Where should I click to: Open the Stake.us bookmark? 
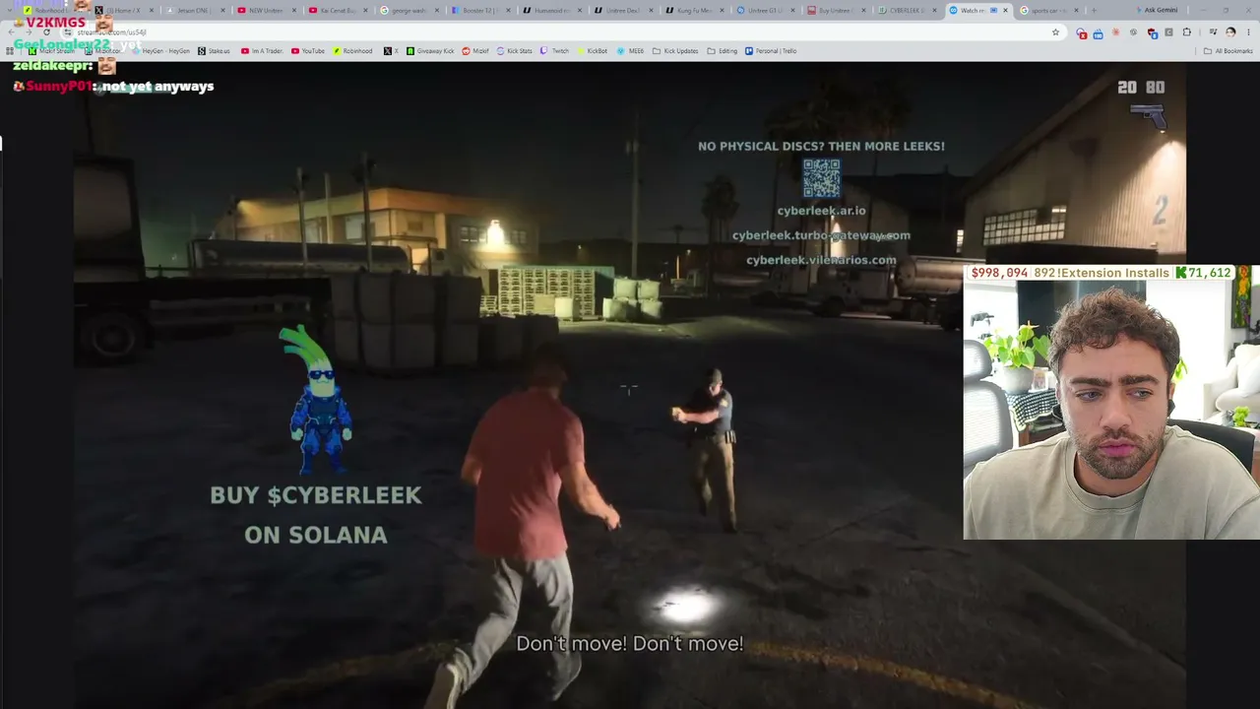tap(214, 51)
